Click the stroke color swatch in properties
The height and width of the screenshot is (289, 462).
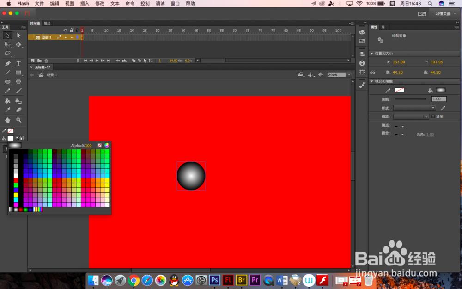(x=399, y=90)
